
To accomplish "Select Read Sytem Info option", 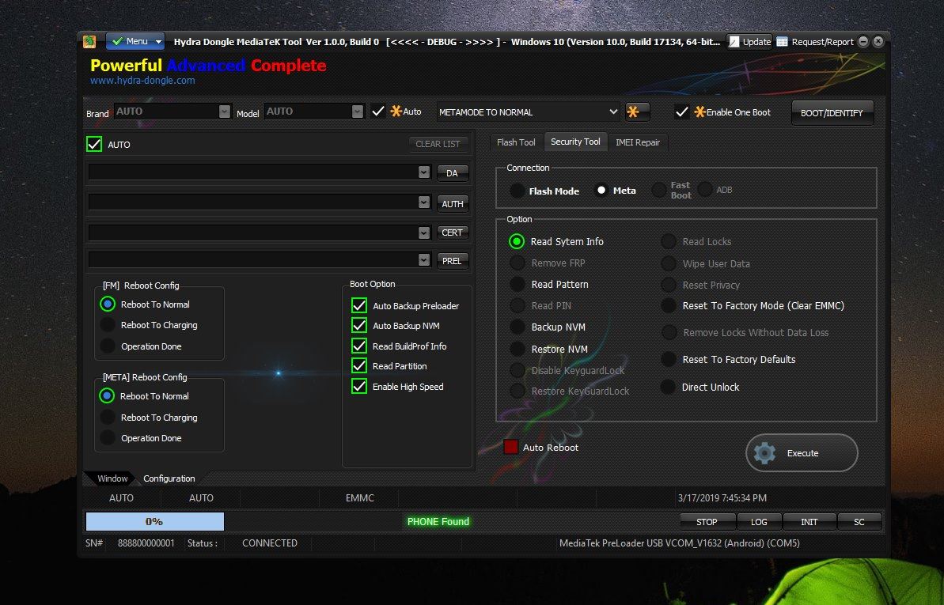I will [x=517, y=241].
